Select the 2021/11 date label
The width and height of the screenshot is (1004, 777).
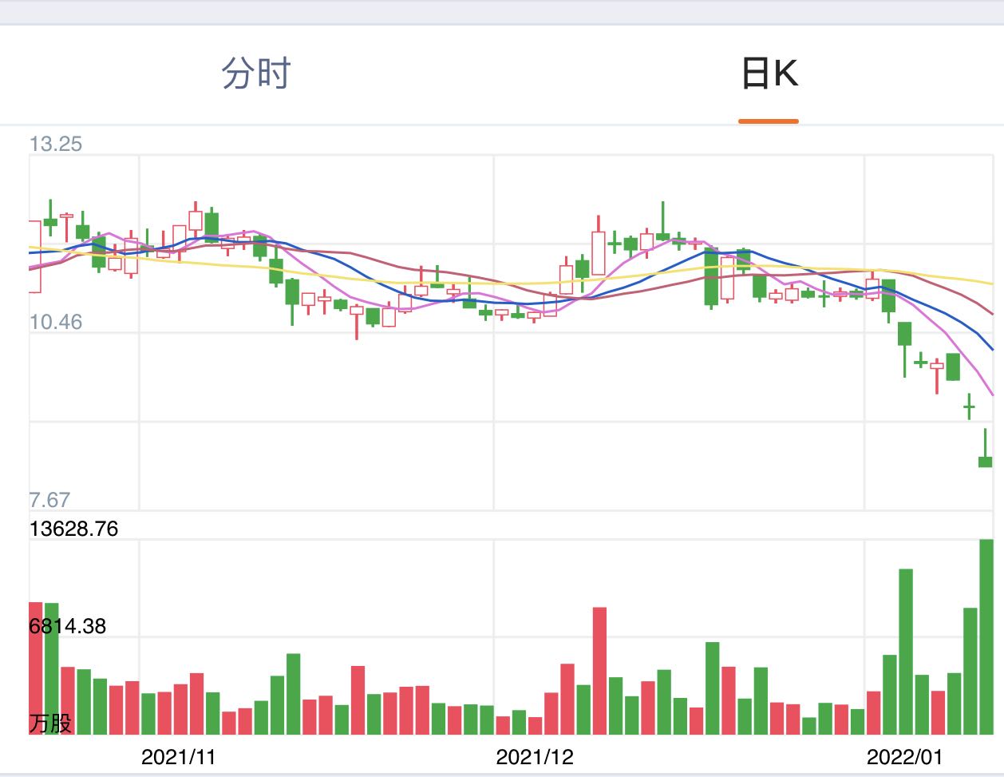coord(178,757)
